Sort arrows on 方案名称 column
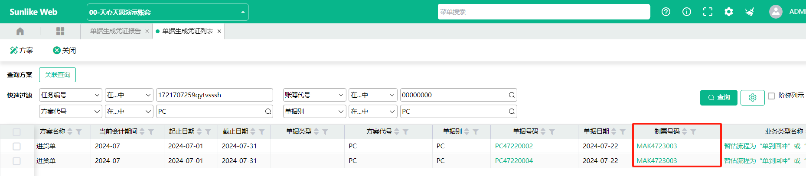This screenshot has height=176, width=806. (70, 131)
